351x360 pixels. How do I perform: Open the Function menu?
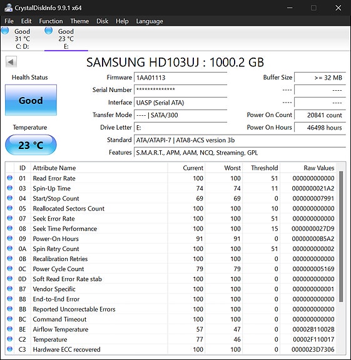tap(51, 21)
